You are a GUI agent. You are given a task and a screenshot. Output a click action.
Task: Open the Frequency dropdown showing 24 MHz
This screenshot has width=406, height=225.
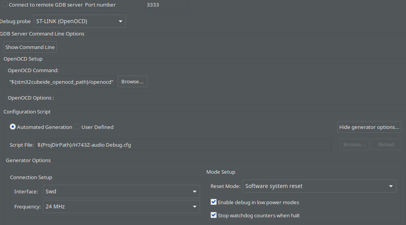(x=121, y=207)
